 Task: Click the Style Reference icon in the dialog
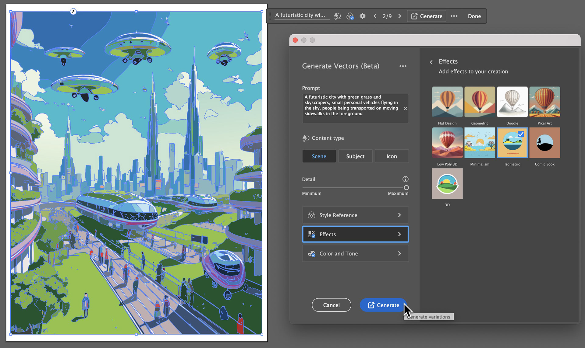click(311, 215)
